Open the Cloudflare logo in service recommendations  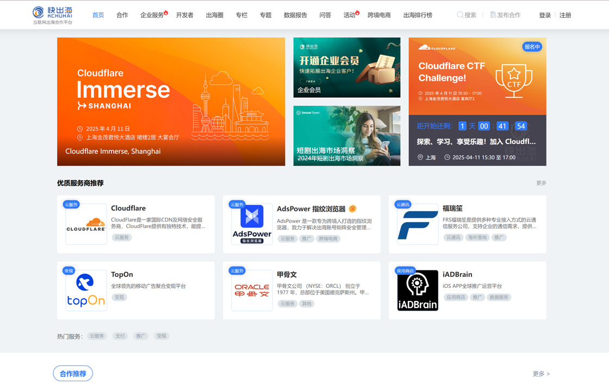click(86, 224)
